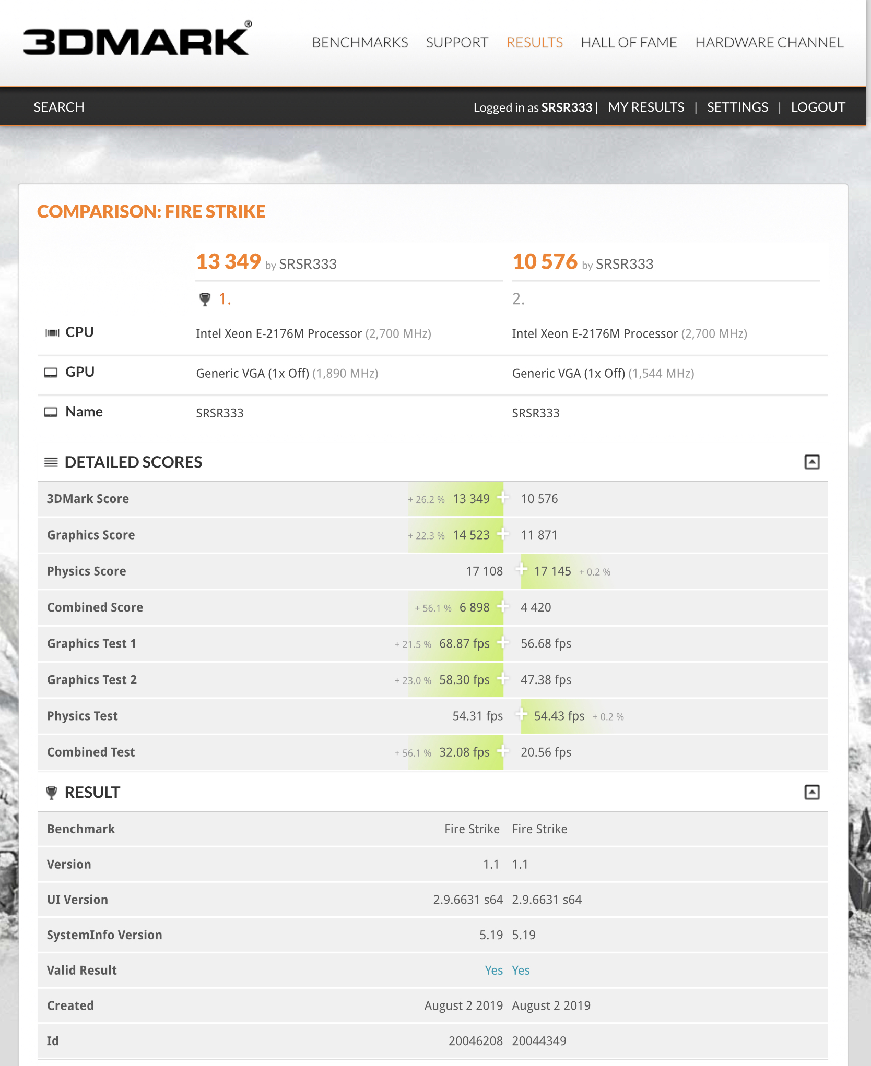This screenshot has width=871, height=1066.
Task: Click the Name row monitor icon
Action: click(51, 412)
